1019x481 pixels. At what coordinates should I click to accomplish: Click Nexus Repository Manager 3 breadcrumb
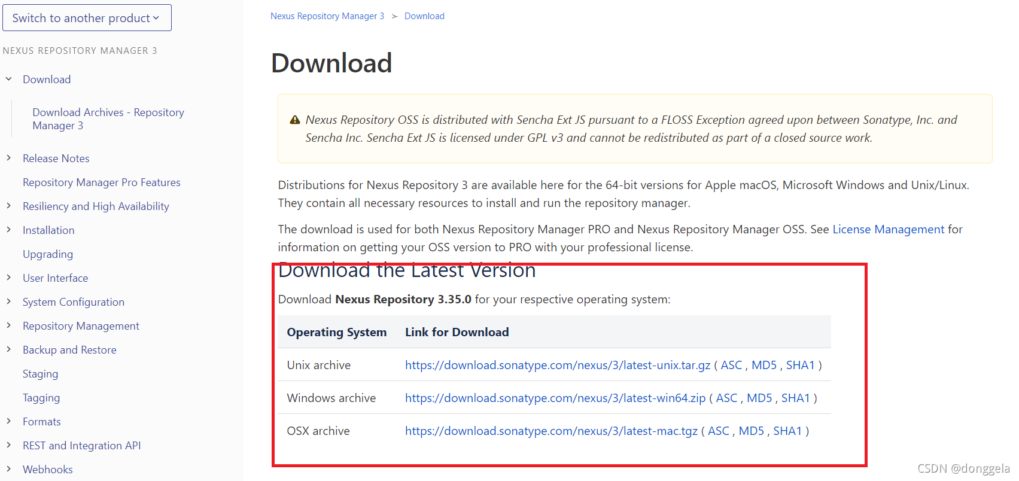(327, 16)
